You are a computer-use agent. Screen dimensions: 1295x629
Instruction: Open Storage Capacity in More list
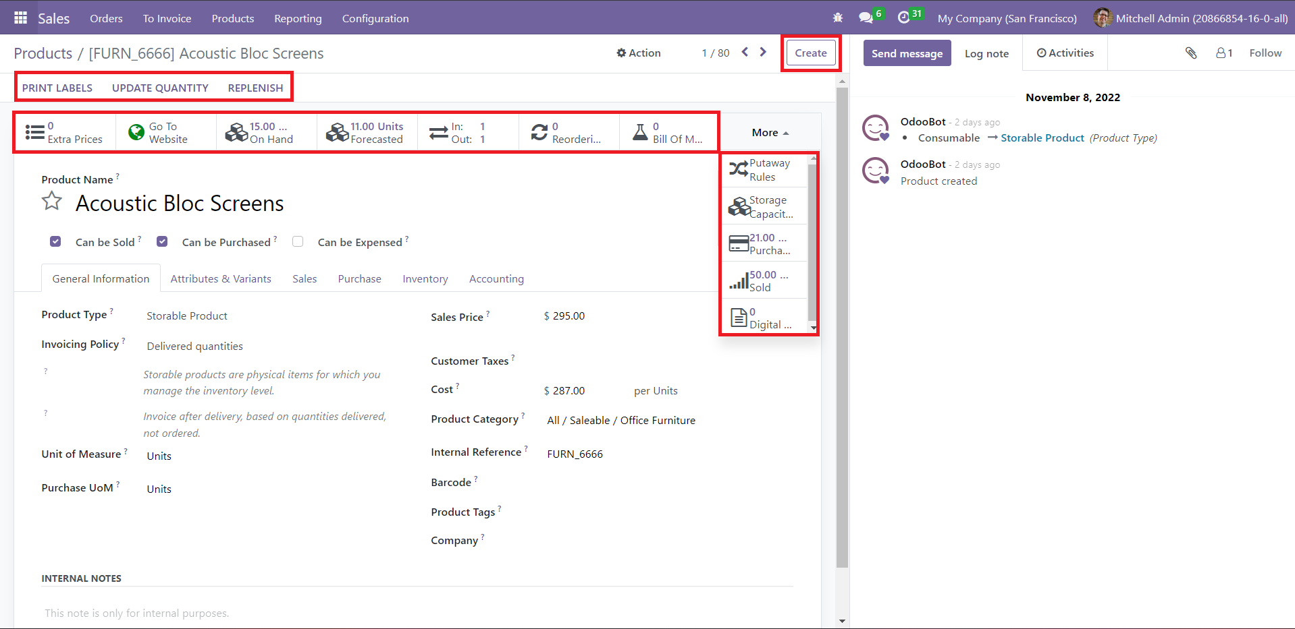coord(765,207)
